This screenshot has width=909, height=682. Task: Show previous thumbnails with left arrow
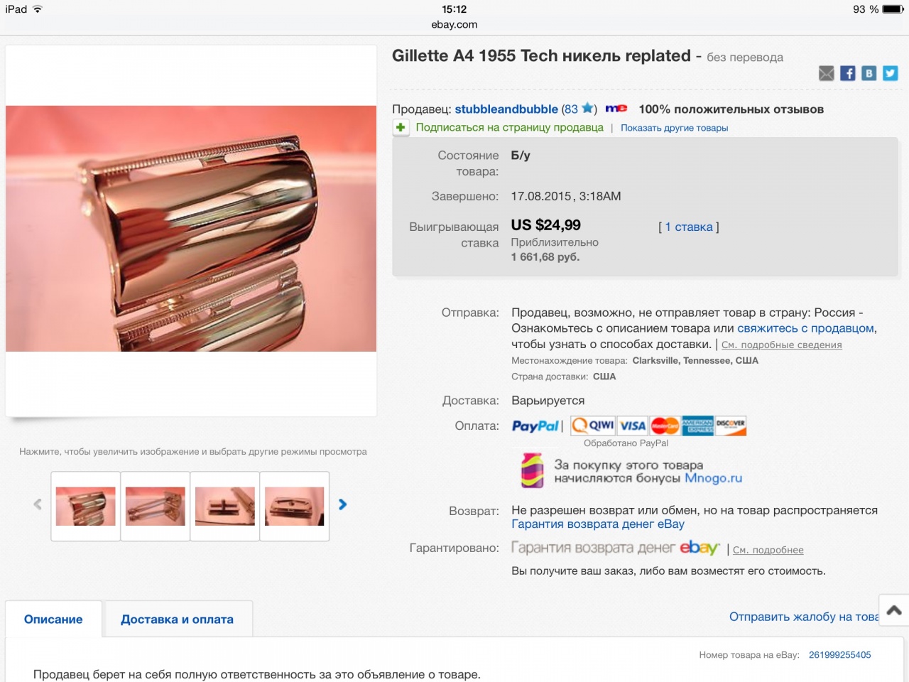pos(38,504)
